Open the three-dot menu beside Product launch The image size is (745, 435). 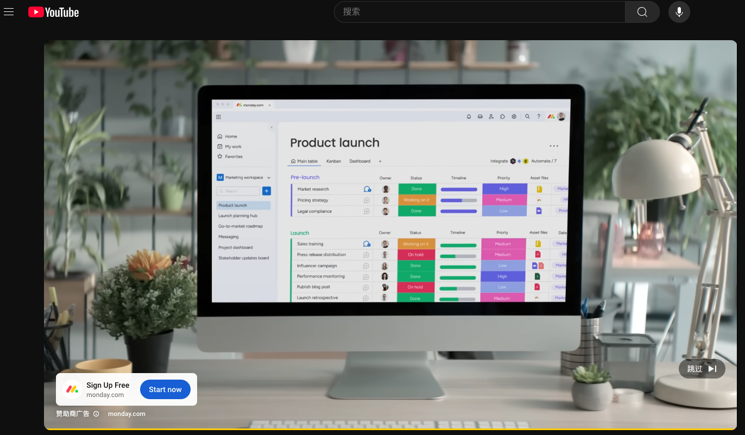[x=553, y=146]
